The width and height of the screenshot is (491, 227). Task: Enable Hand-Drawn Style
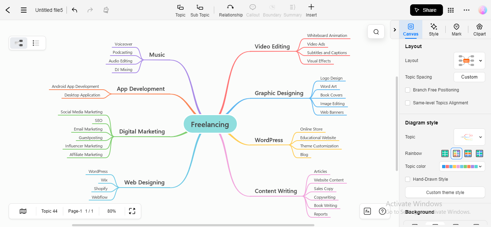point(408,179)
